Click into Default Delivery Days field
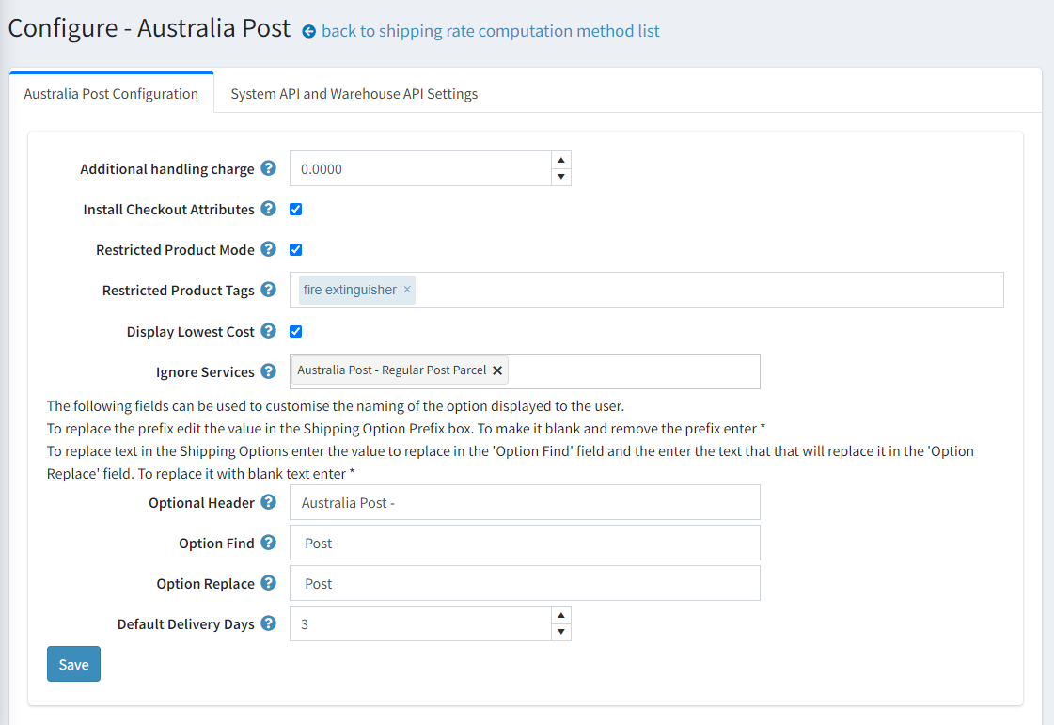This screenshot has width=1054, height=725. [x=421, y=623]
